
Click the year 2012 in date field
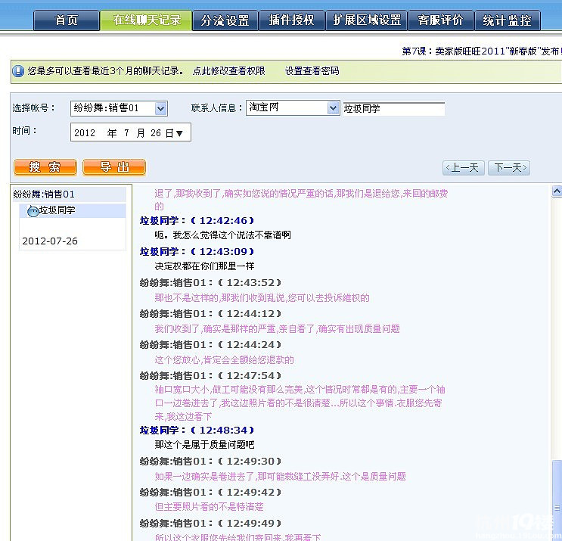(85, 133)
